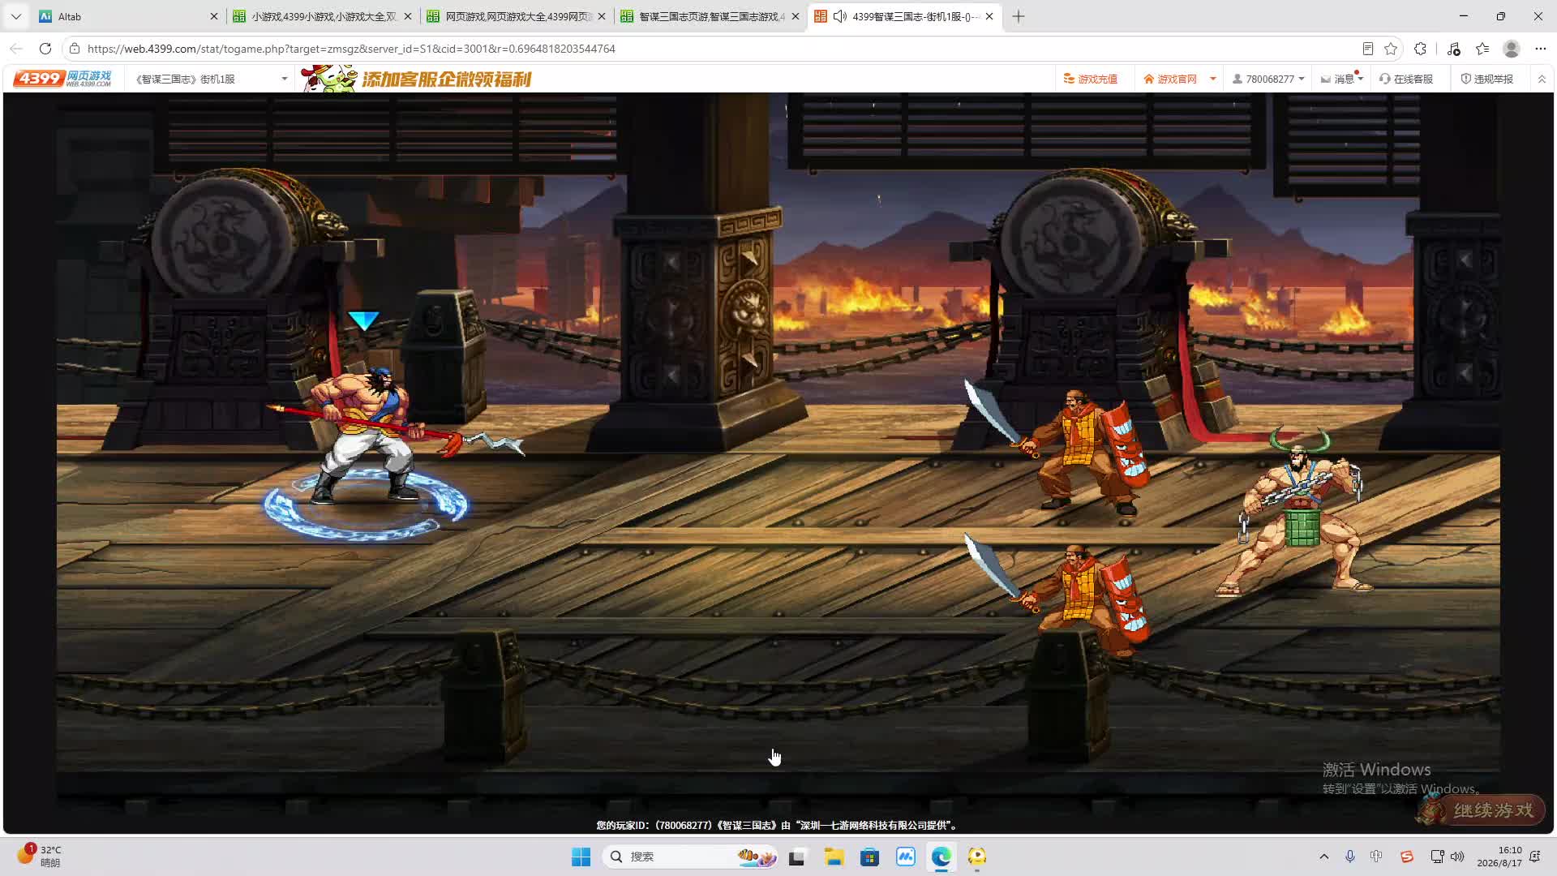
Task: Close the 小游戏,4399小游戏 tab
Action: click(x=408, y=16)
